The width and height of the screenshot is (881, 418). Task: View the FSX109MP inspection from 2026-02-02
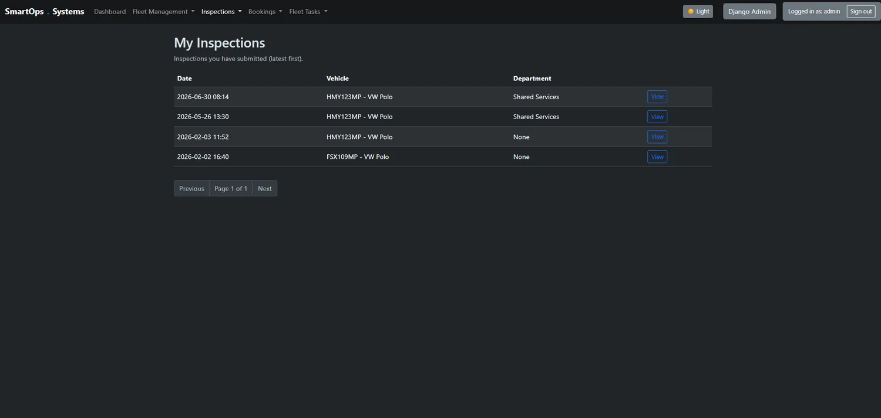(657, 157)
